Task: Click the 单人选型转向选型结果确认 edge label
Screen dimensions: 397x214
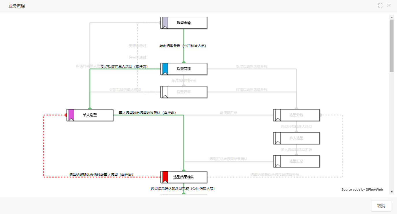Action: point(147,113)
